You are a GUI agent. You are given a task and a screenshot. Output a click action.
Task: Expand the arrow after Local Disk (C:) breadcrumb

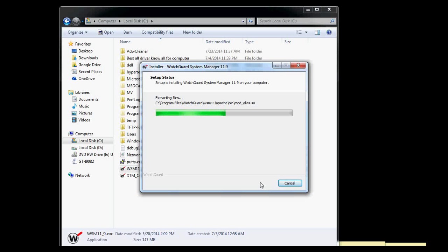coord(152,21)
